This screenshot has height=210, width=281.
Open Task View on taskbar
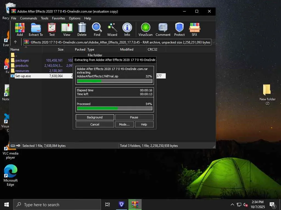click(x=108, y=205)
